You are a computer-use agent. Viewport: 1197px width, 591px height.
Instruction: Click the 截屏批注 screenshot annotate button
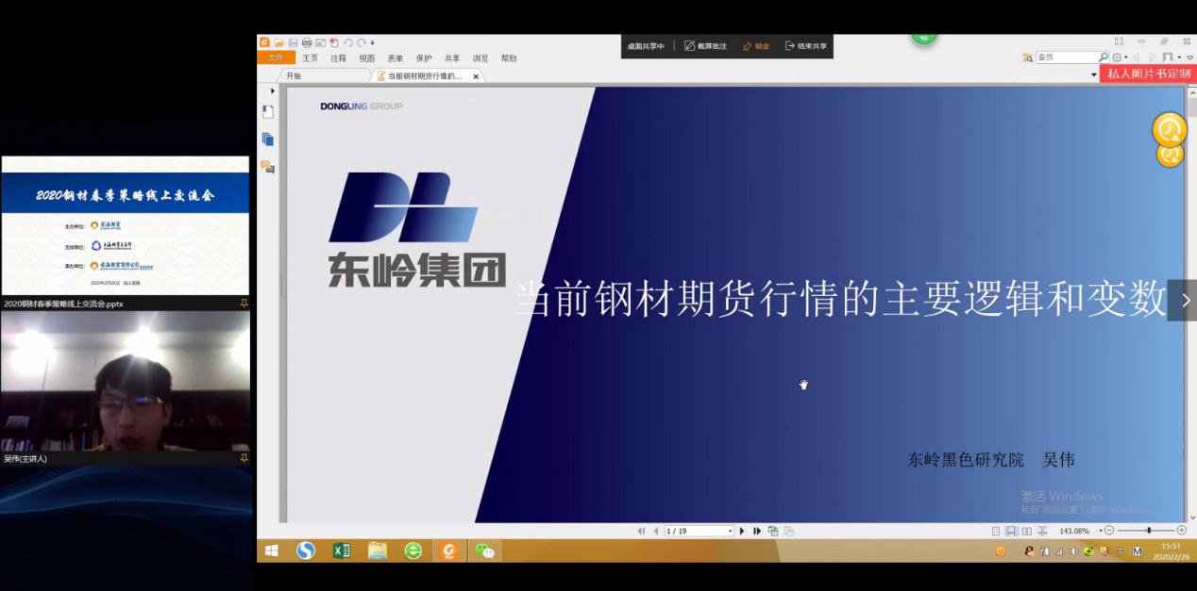coord(705,46)
